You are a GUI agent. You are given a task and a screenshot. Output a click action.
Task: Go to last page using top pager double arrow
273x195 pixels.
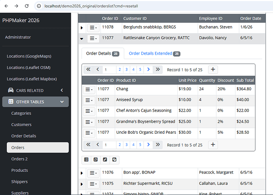(158, 70)
